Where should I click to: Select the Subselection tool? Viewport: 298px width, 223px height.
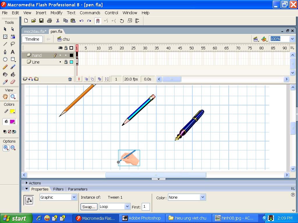coord(13,29)
